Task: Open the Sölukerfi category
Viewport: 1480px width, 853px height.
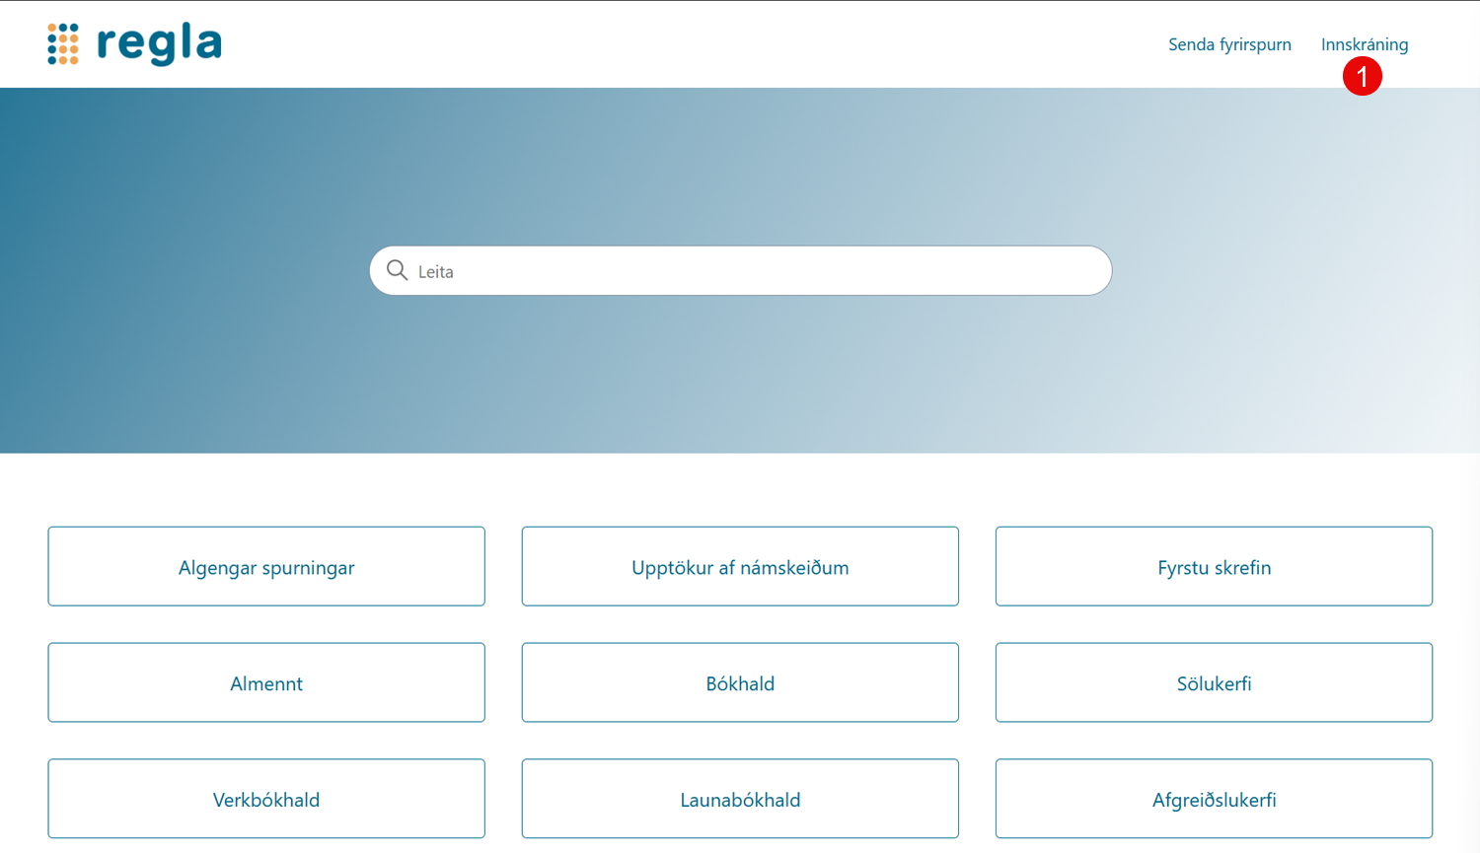Action: [1214, 683]
